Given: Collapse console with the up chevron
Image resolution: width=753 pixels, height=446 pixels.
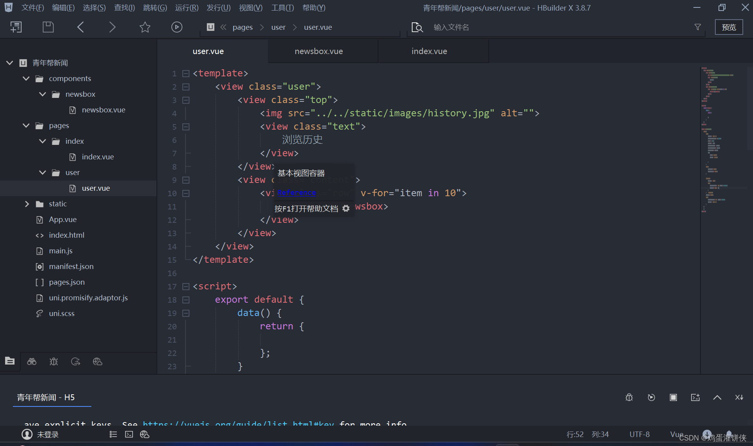Looking at the screenshot, I should pos(717,397).
